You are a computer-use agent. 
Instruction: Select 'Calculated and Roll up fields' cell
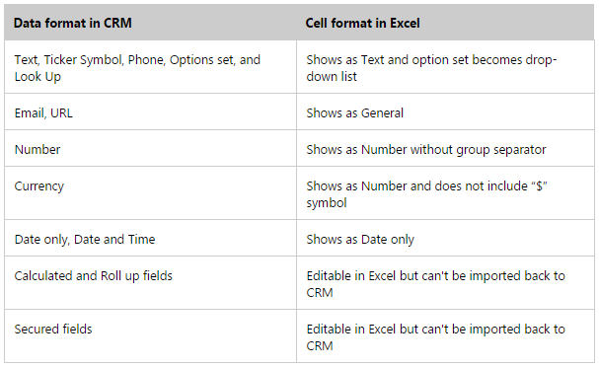click(x=150, y=282)
